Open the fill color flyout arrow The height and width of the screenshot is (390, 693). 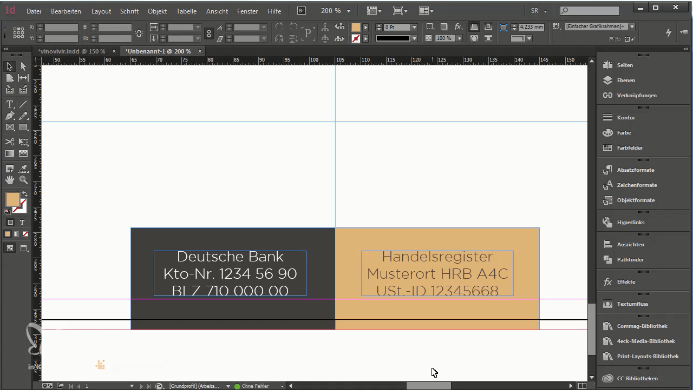[x=365, y=27]
